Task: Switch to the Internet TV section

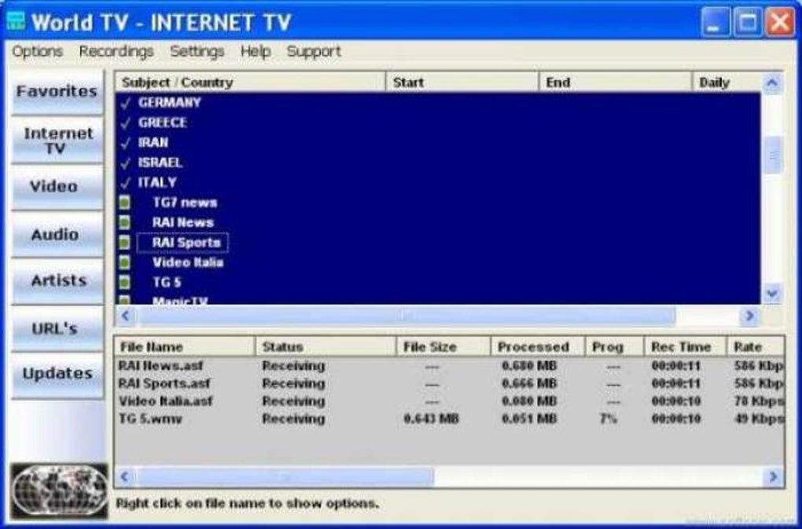Action: coord(57,141)
